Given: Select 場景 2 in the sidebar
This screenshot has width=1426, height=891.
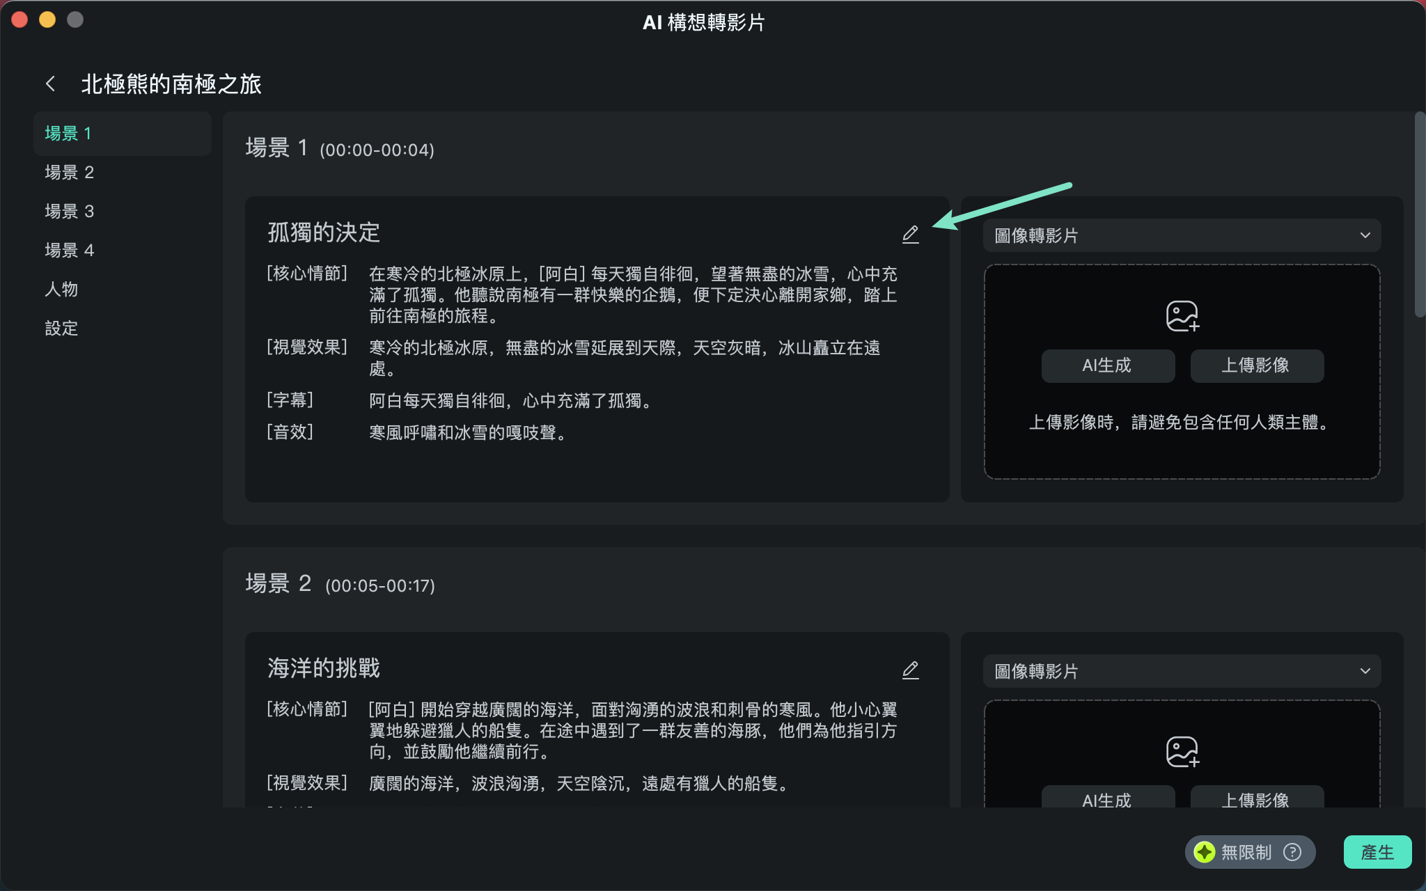Looking at the screenshot, I should coord(70,172).
